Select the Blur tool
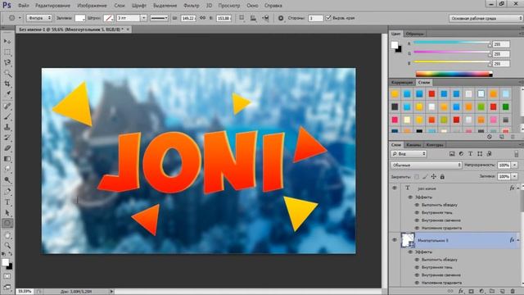 pos(7,170)
